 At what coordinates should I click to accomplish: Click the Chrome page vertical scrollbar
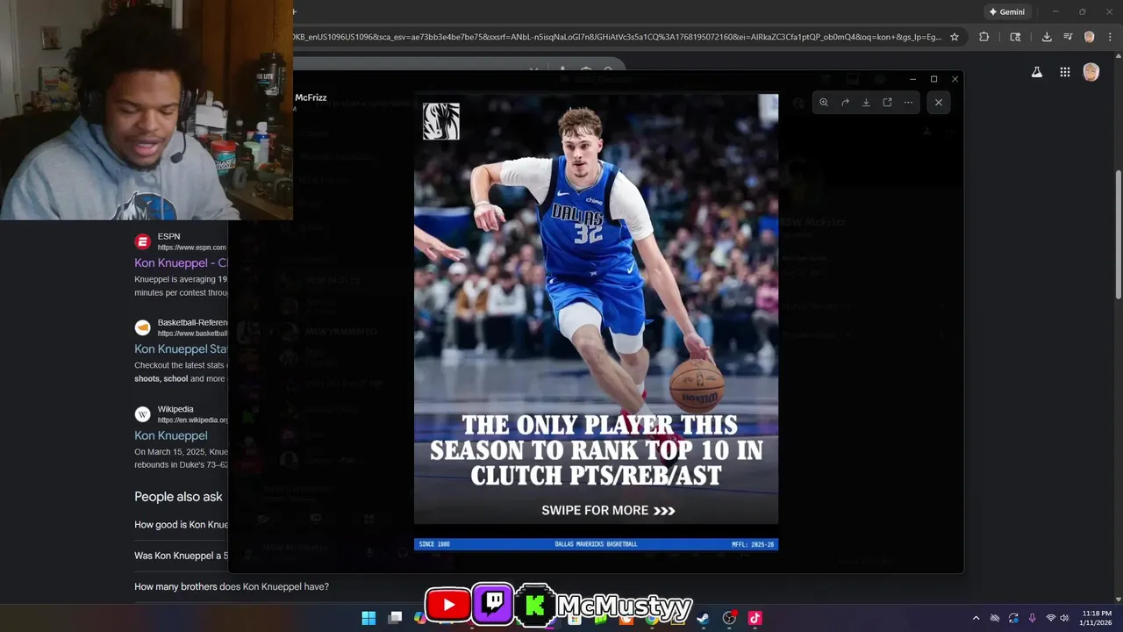pos(1118,235)
